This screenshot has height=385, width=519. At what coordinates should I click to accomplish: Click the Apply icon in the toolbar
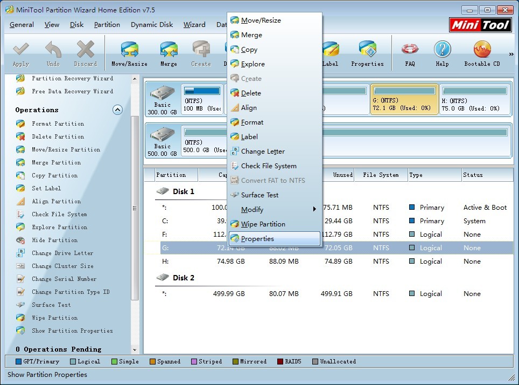[20, 53]
